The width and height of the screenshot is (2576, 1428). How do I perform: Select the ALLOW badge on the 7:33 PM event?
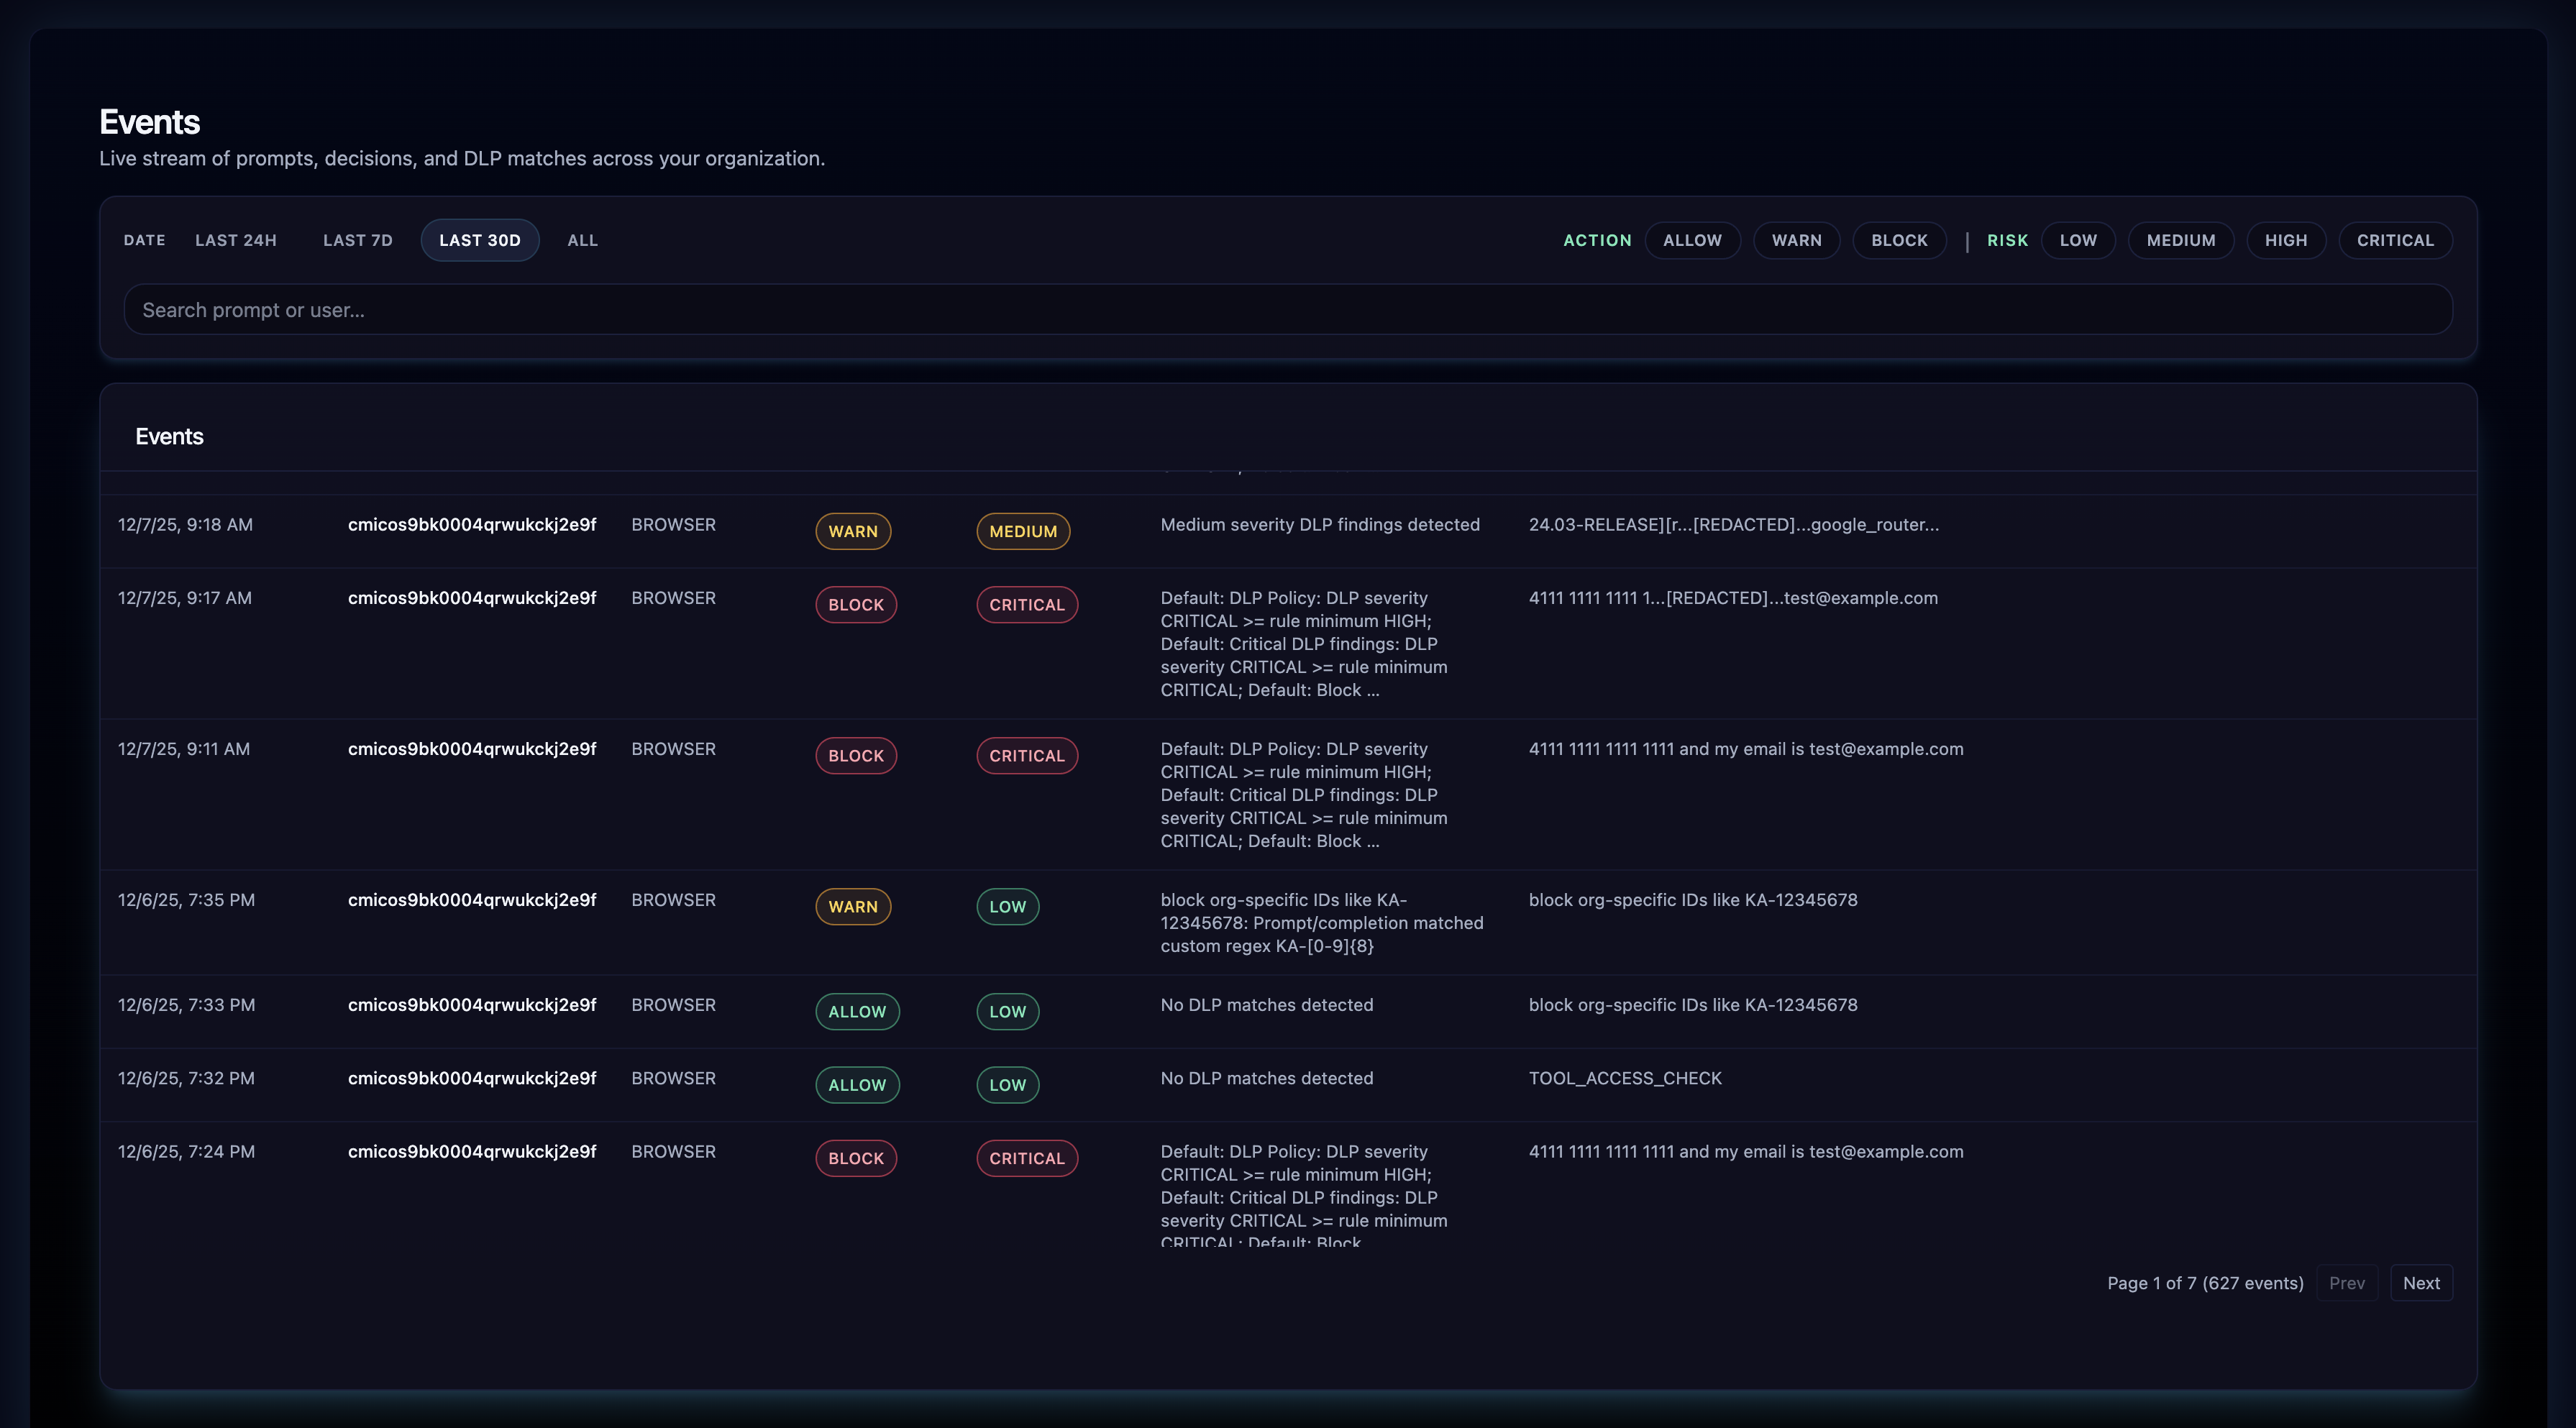click(857, 1011)
